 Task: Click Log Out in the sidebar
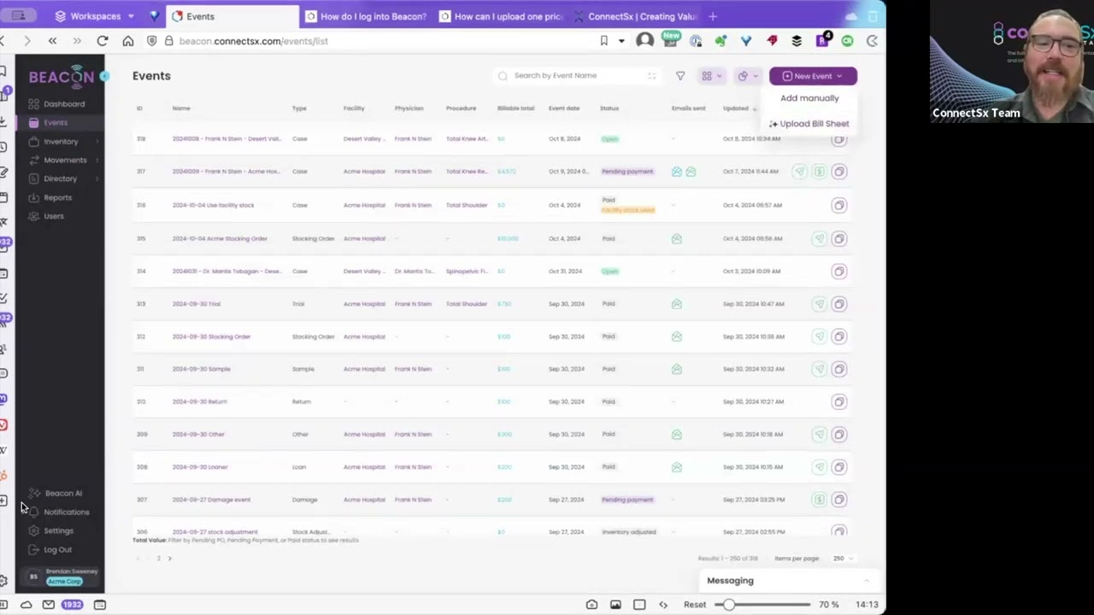pyautogui.click(x=56, y=550)
